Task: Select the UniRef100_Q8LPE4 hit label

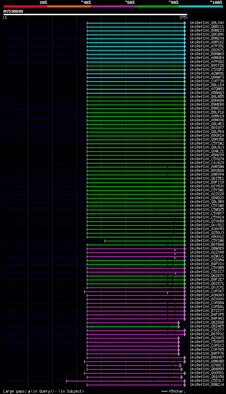Action: (x=207, y=132)
